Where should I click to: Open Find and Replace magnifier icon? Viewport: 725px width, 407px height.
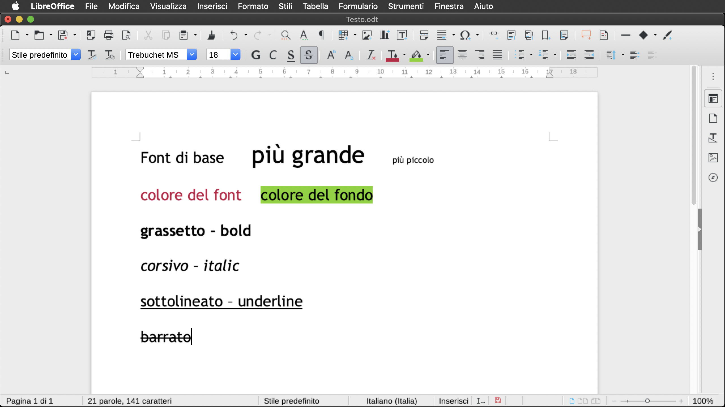pyautogui.click(x=285, y=35)
